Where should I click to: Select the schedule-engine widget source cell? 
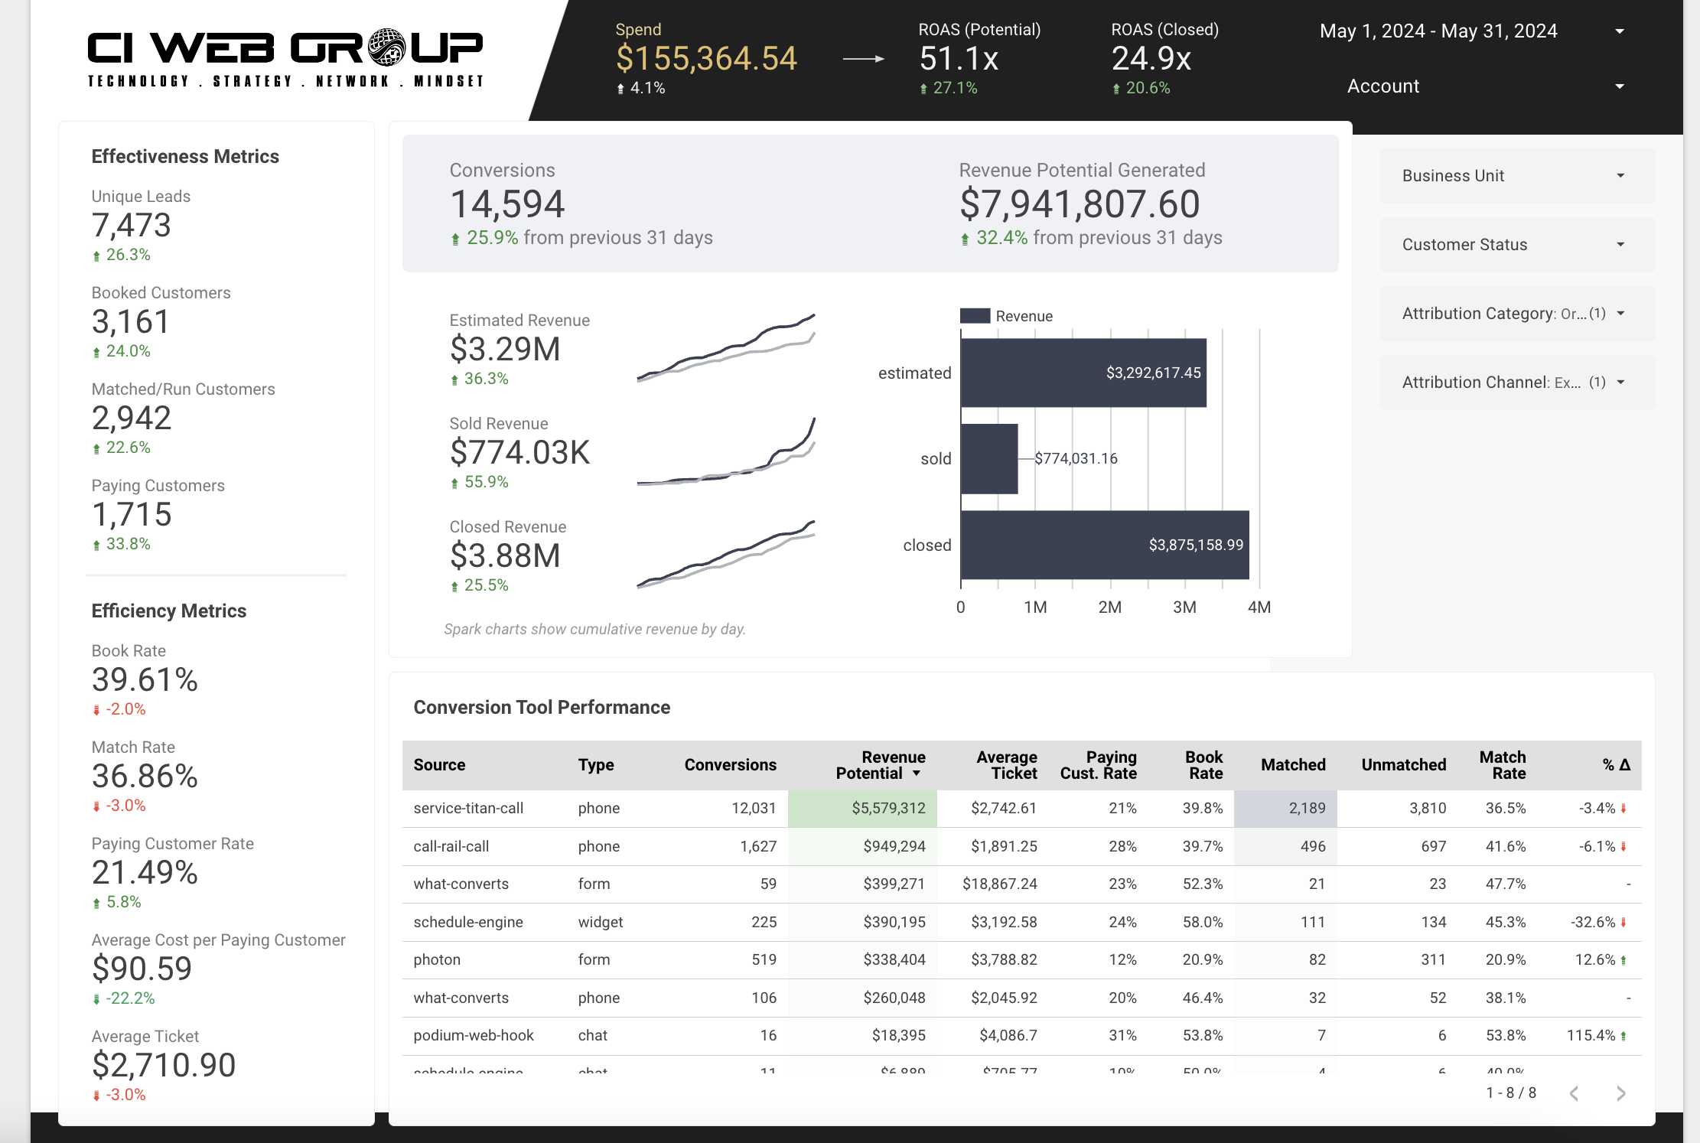tap(468, 923)
